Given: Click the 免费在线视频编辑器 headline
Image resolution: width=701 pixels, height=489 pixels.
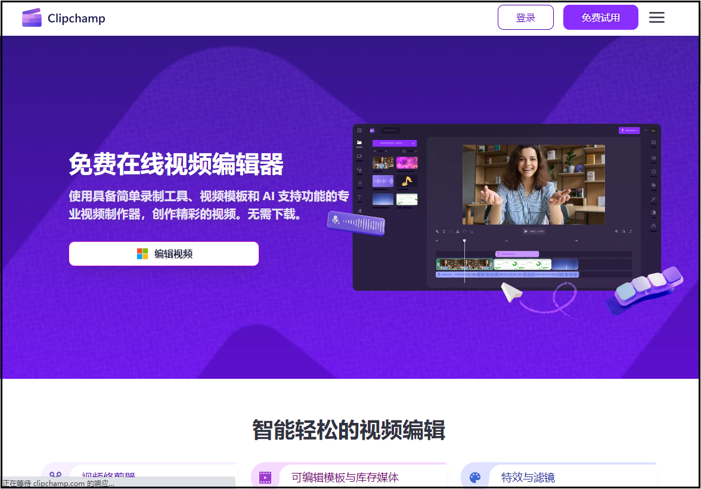Looking at the screenshot, I should (x=176, y=164).
